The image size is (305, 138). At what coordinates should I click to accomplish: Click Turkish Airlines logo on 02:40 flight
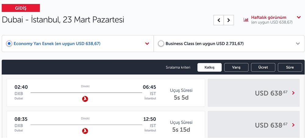[x=85, y=99]
